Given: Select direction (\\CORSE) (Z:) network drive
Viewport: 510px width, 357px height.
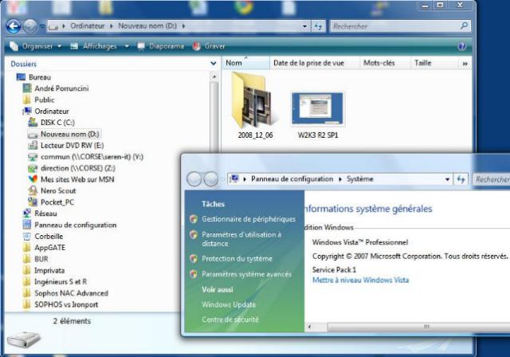Looking at the screenshot, I should 72,168.
